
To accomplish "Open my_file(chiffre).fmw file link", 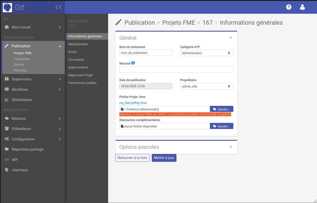I will pos(133,103).
